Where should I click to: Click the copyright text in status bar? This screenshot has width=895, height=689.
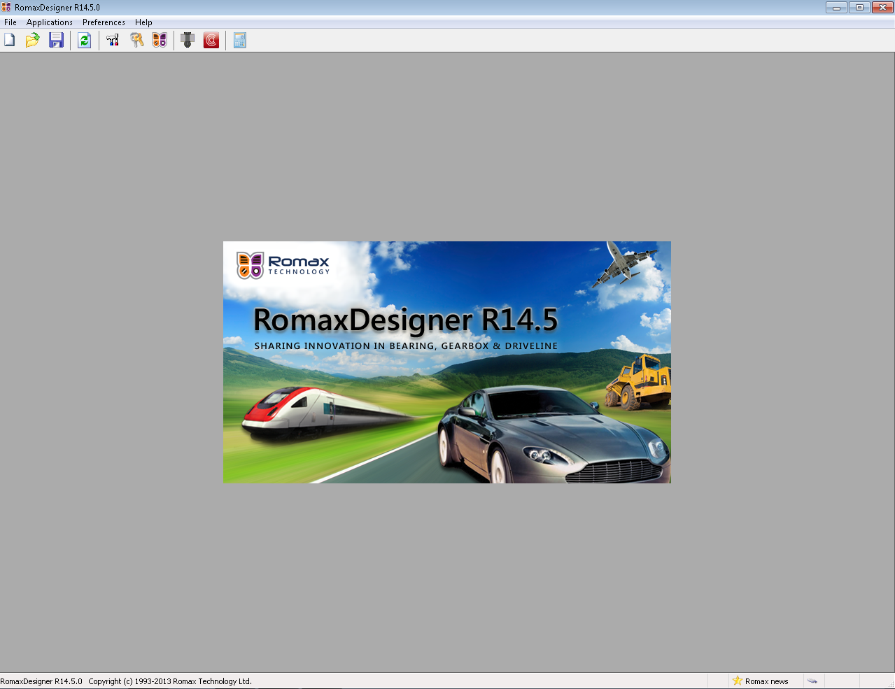point(170,681)
